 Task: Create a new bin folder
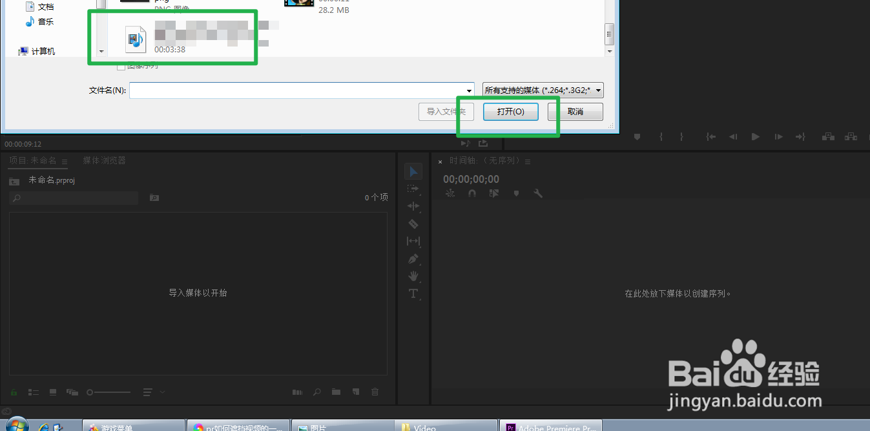pyautogui.click(x=336, y=392)
